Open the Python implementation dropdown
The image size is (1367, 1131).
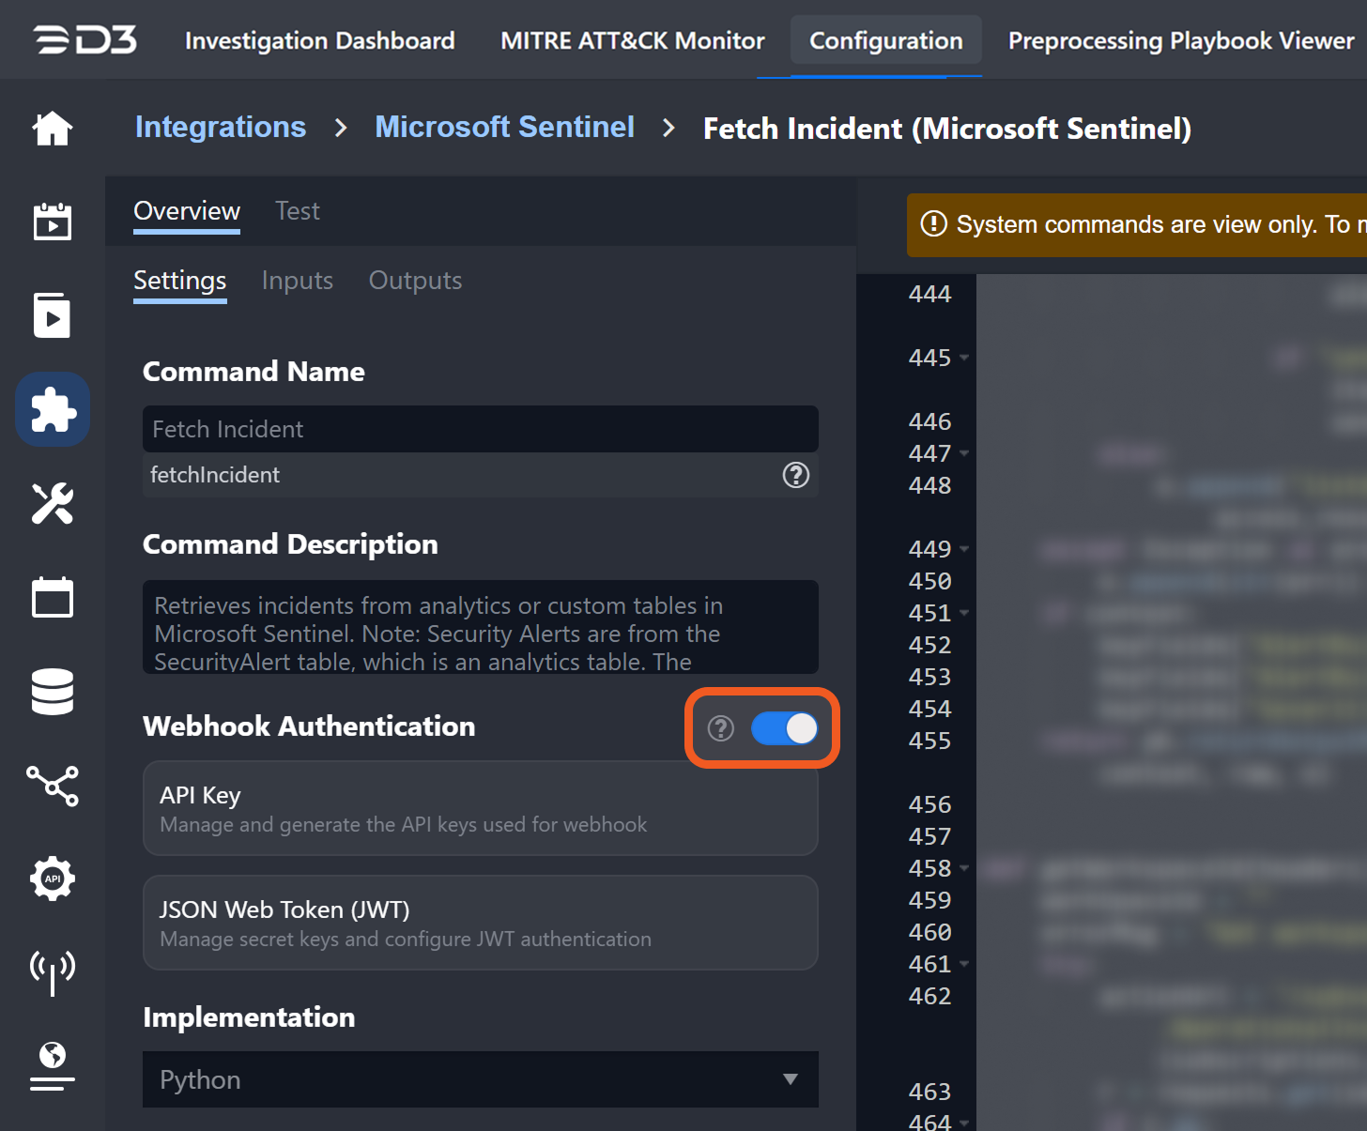(480, 1079)
